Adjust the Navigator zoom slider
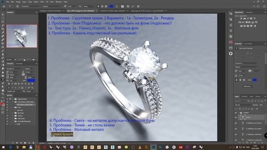267x150 pixels. pyautogui.click(x=24, y=60)
